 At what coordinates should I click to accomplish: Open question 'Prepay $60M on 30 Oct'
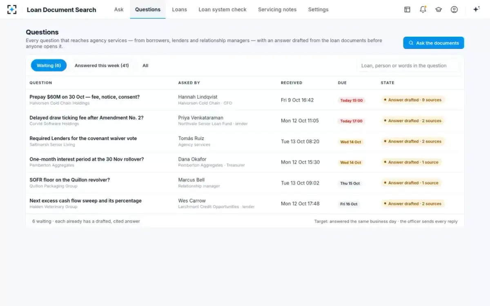[85, 97]
